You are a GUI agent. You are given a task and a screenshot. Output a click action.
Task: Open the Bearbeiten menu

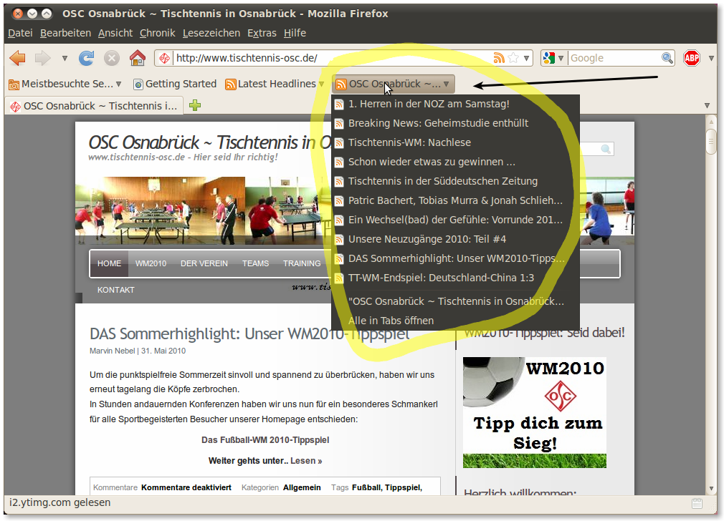(x=65, y=33)
